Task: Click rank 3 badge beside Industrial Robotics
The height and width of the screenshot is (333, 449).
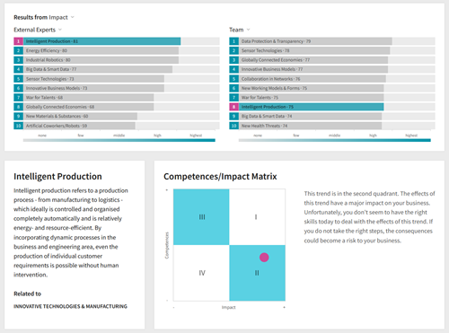Action: point(18,60)
